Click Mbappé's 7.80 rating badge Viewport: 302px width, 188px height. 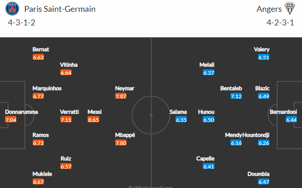(121, 143)
